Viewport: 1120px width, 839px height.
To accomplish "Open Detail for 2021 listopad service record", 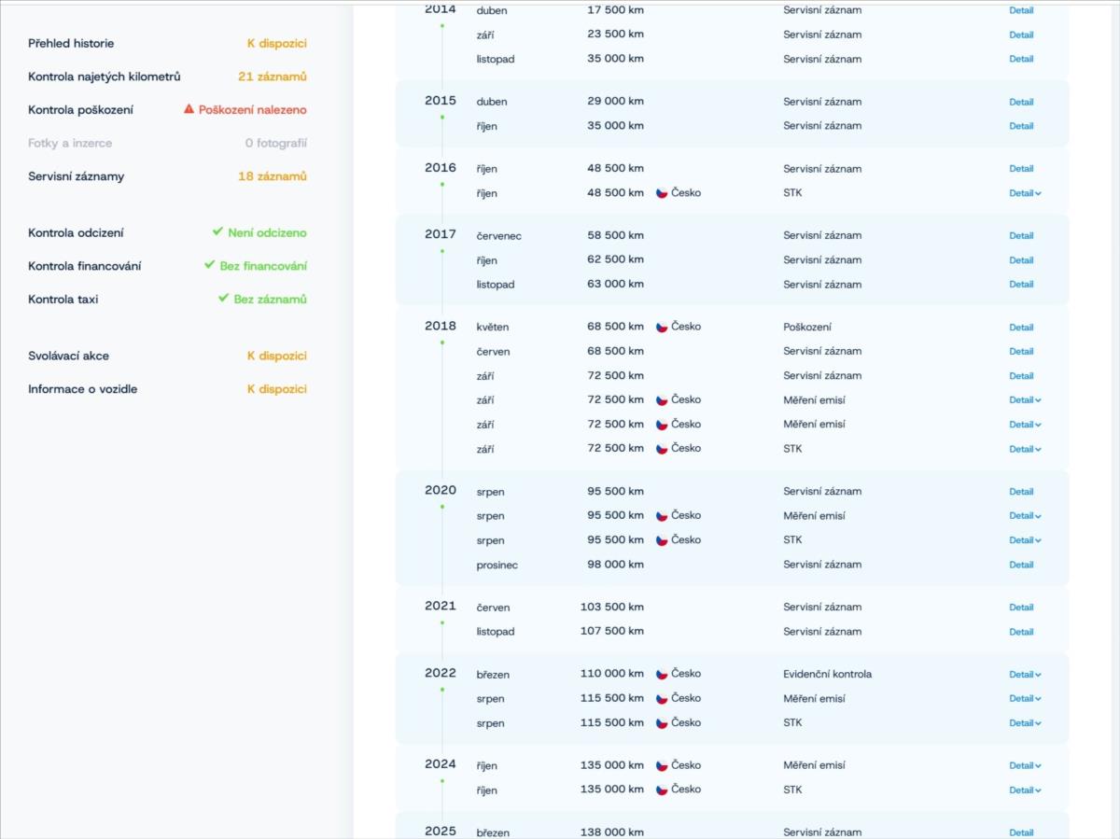I will tap(1021, 632).
